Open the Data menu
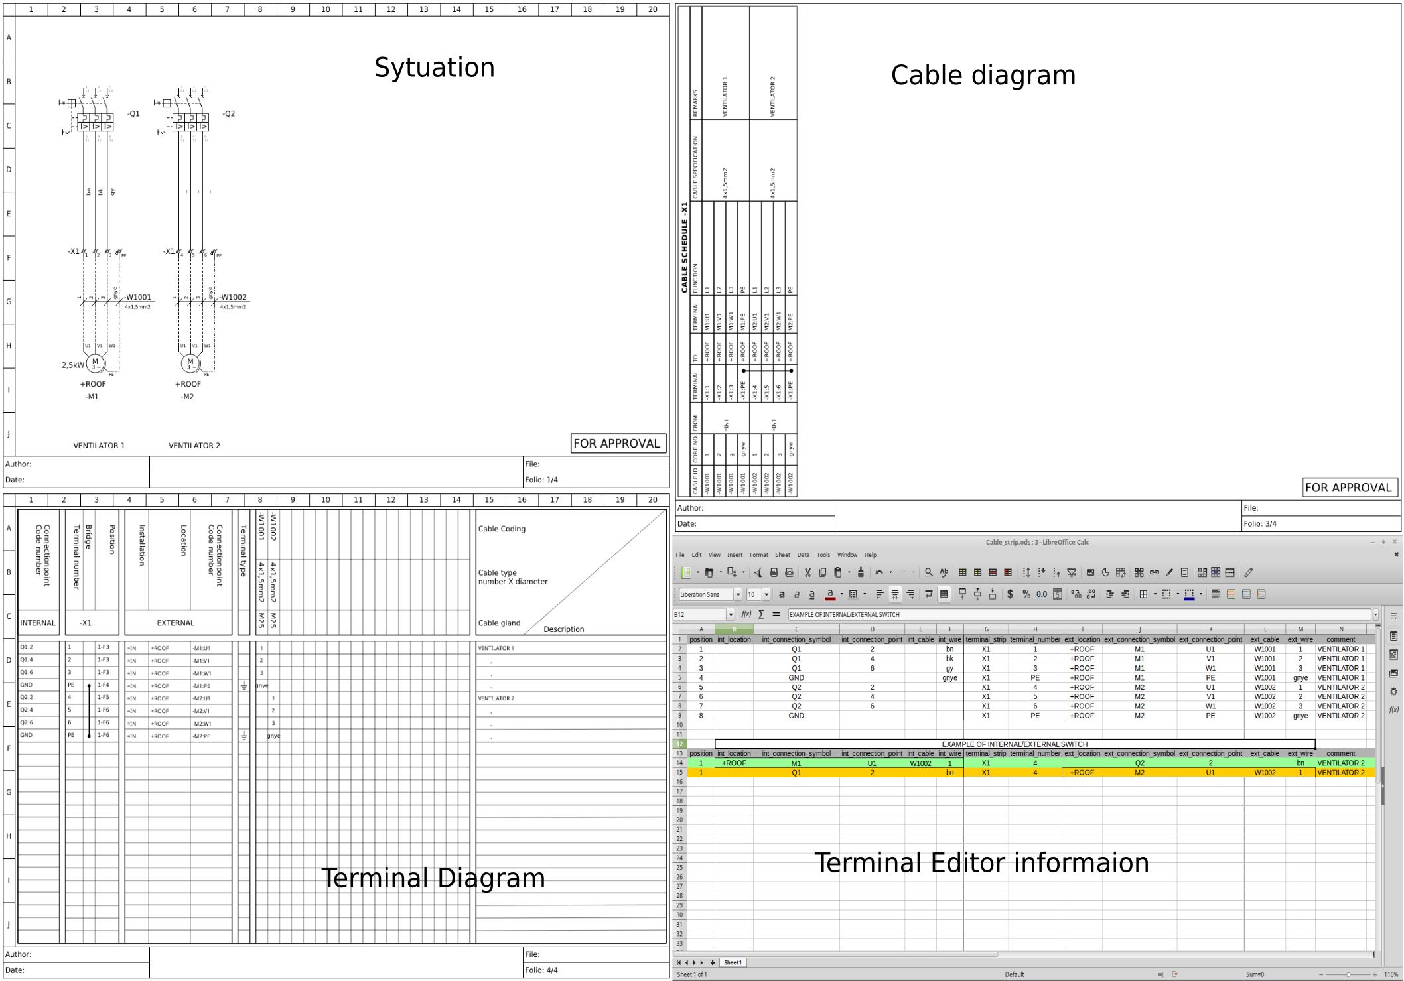Viewport: 1404px width, 981px height. pyautogui.click(x=803, y=555)
